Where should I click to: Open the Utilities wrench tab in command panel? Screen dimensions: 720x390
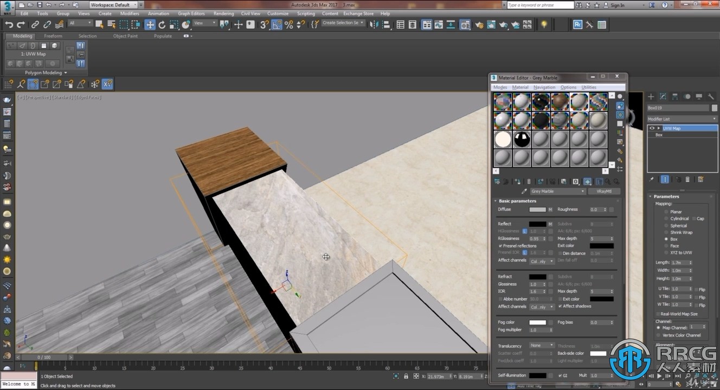click(711, 96)
